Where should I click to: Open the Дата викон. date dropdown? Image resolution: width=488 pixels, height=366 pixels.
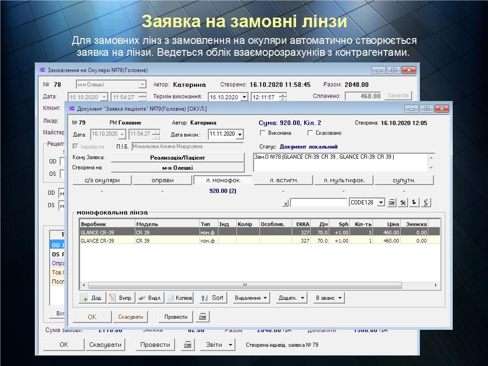(x=239, y=135)
